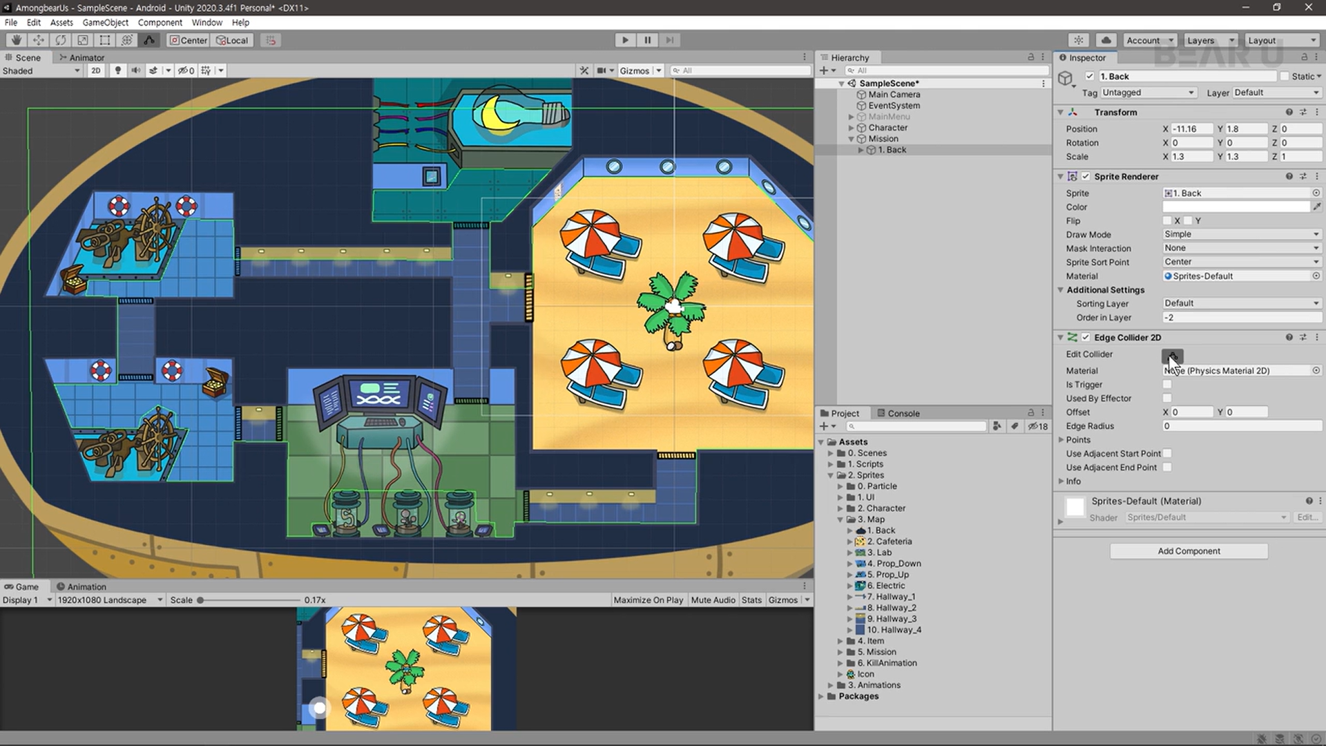Open Transform component help icon
Image resolution: width=1326 pixels, height=746 pixels.
[1289, 112]
